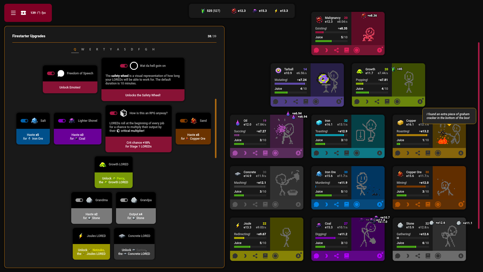
Task: Click the crescent moon icon on the Joule LORED
Action: tap(245, 256)
